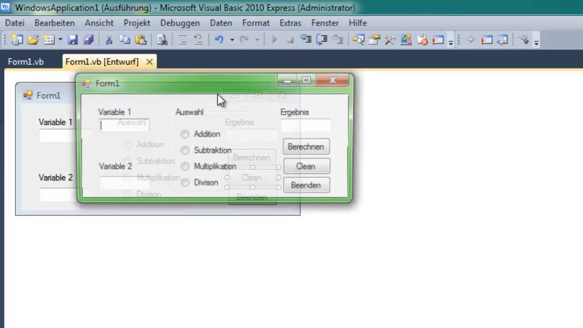The width and height of the screenshot is (583, 328).
Task: Select the Multiplikation radio button
Action: pos(184,166)
